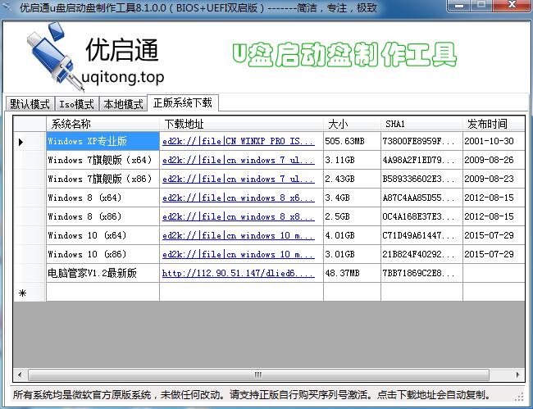The width and height of the screenshot is (533, 409).
Task: Select the Windows 10 (x64) name cell
Action: pyautogui.click(x=102, y=235)
